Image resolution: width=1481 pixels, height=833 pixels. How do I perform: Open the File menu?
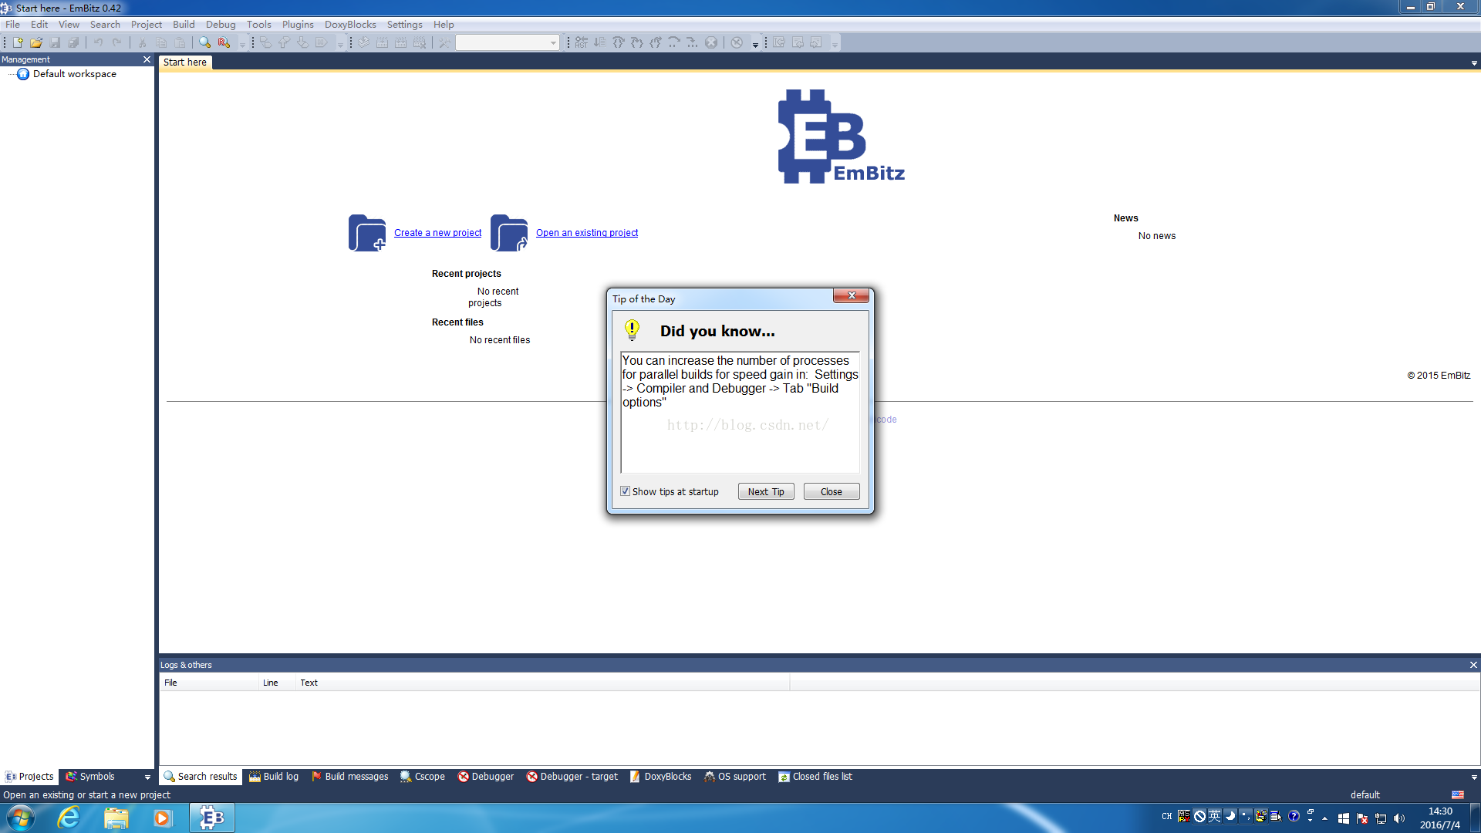13,25
